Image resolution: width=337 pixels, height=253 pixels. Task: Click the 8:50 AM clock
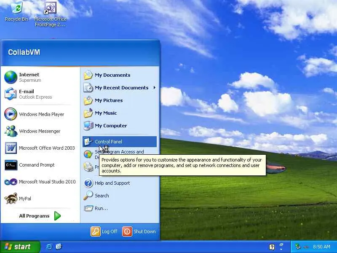(x=321, y=247)
